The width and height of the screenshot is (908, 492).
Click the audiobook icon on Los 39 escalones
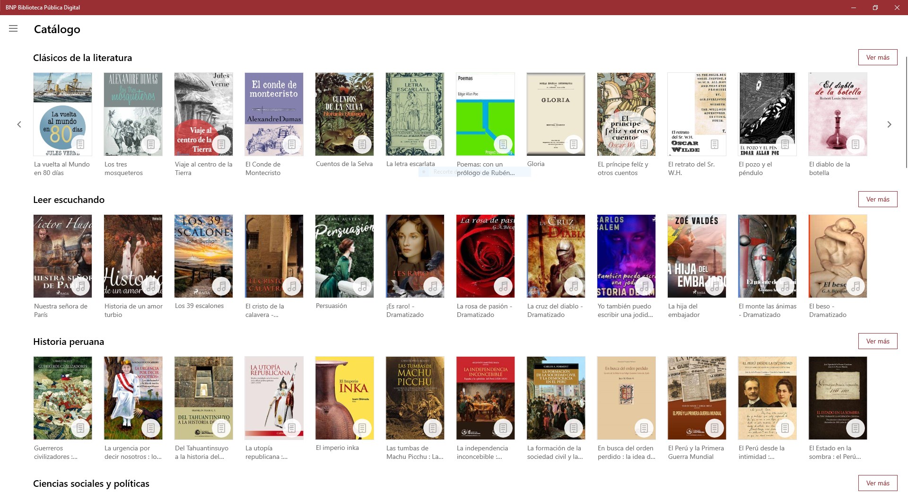[221, 286]
